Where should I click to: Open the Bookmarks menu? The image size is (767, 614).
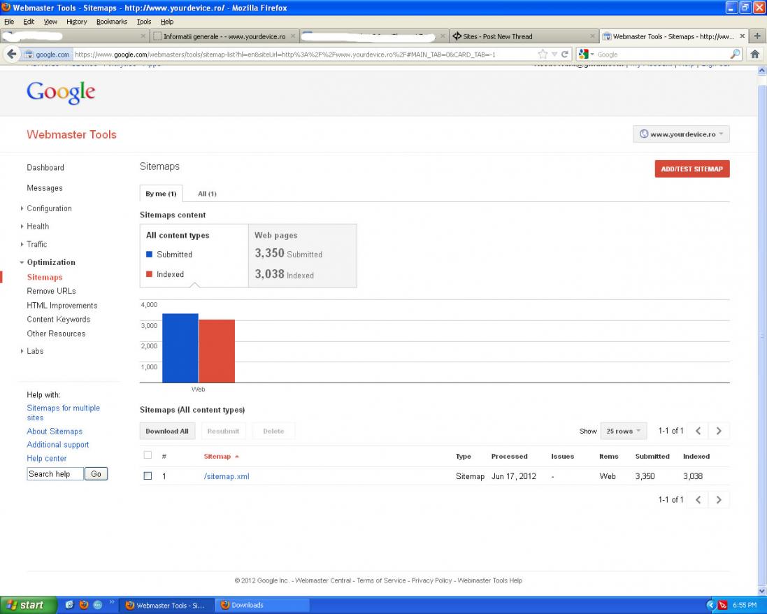click(112, 22)
